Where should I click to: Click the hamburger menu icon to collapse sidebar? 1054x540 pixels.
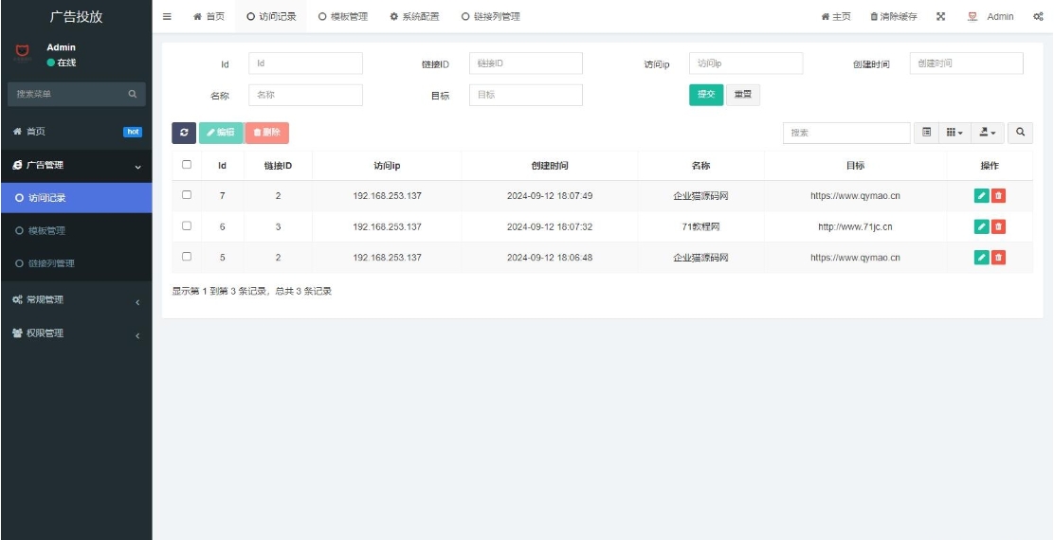click(x=168, y=16)
